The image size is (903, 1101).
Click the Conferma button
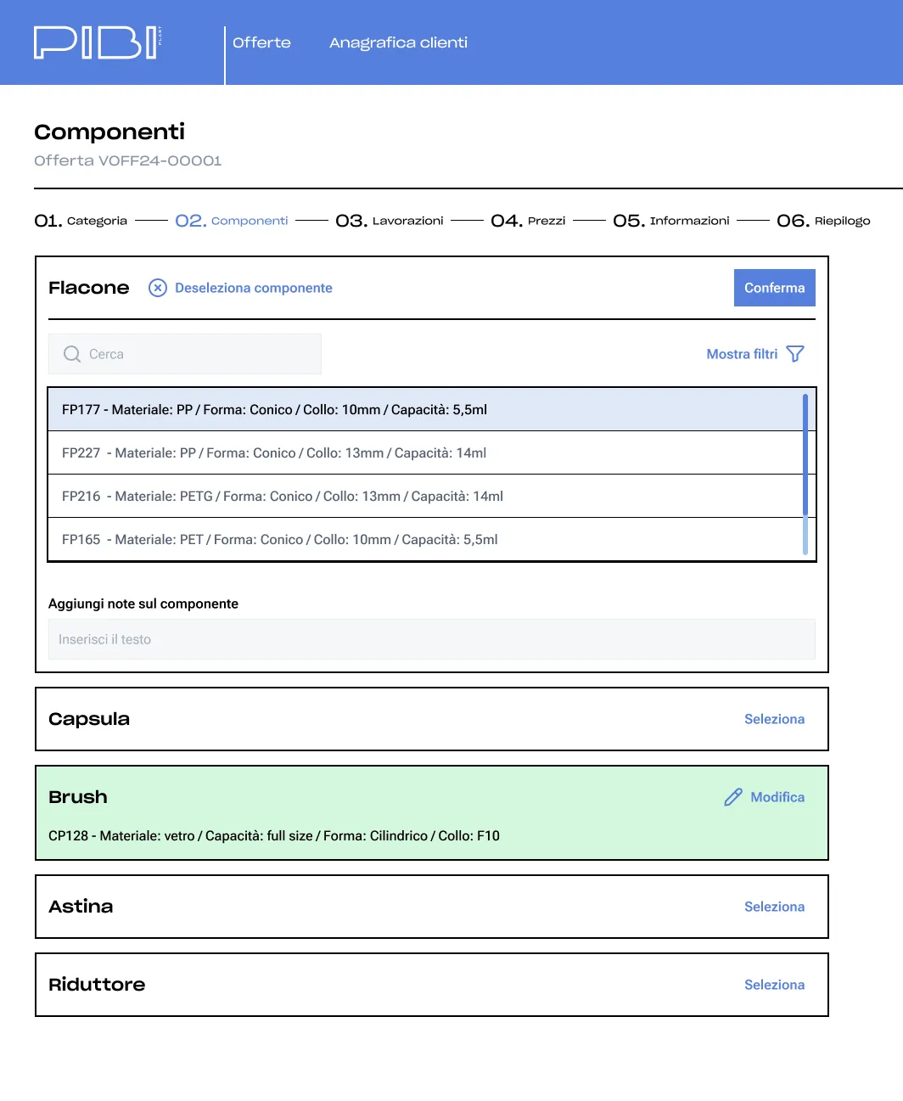[775, 288]
